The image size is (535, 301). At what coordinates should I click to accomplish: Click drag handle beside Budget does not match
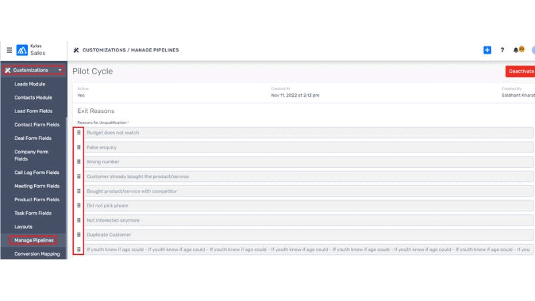[x=78, y=132]
